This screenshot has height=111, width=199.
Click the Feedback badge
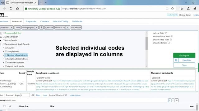tap(170, 15)
